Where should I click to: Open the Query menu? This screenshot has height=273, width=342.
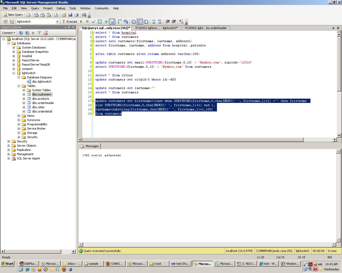click(35, 8)
